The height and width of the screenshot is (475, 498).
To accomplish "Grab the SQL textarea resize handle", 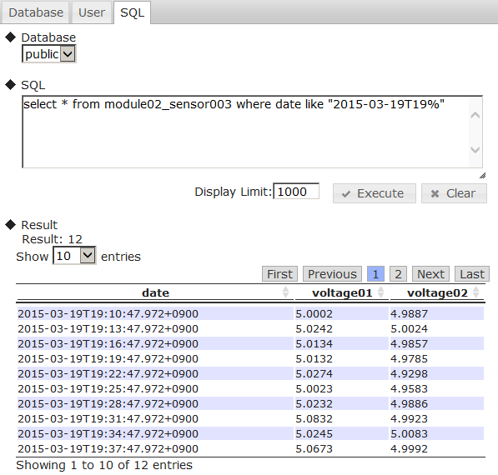I will [482, 176].
